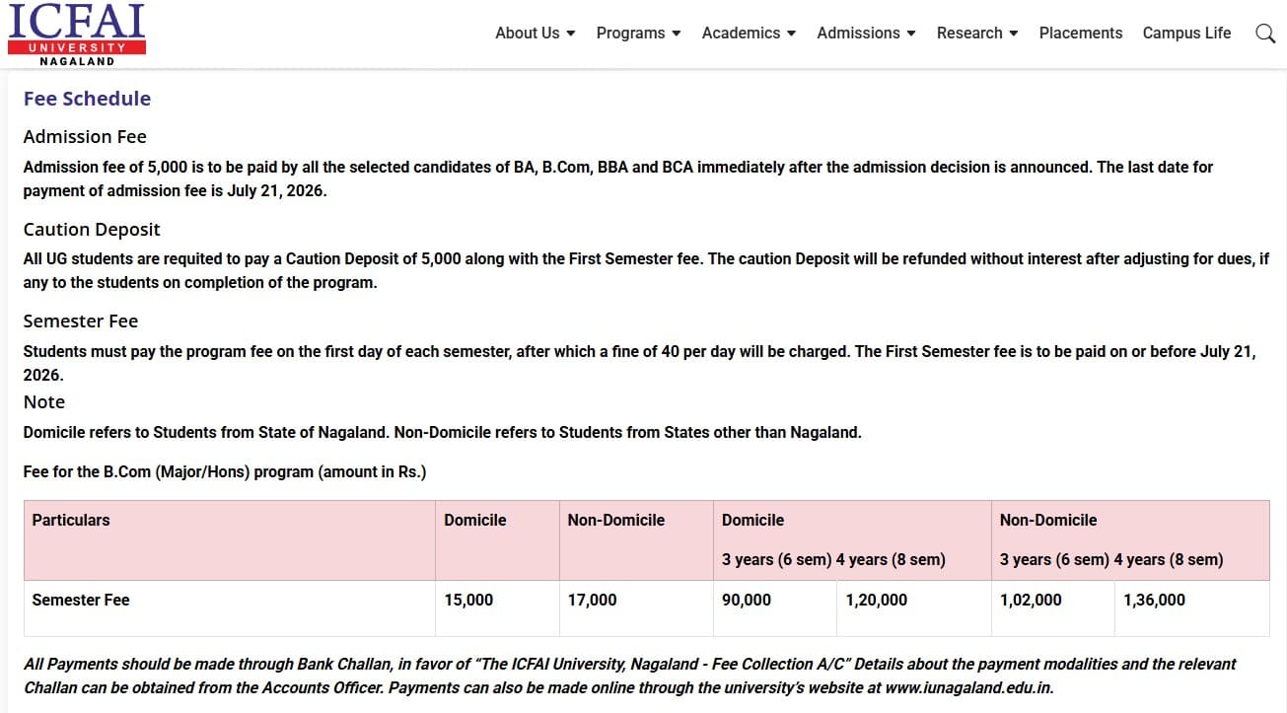Expand the About Us dropdown
The width and height of the screenshot is (1287, 713).
(x=534, y=33)
